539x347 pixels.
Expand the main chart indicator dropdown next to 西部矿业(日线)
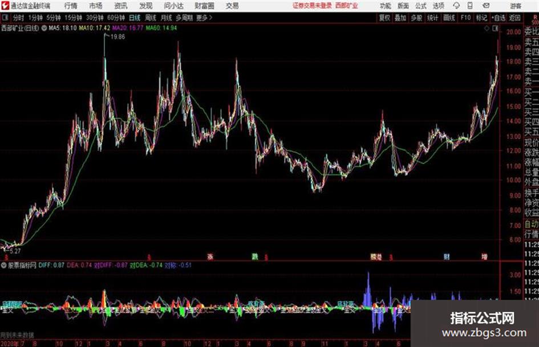(44, 28)
